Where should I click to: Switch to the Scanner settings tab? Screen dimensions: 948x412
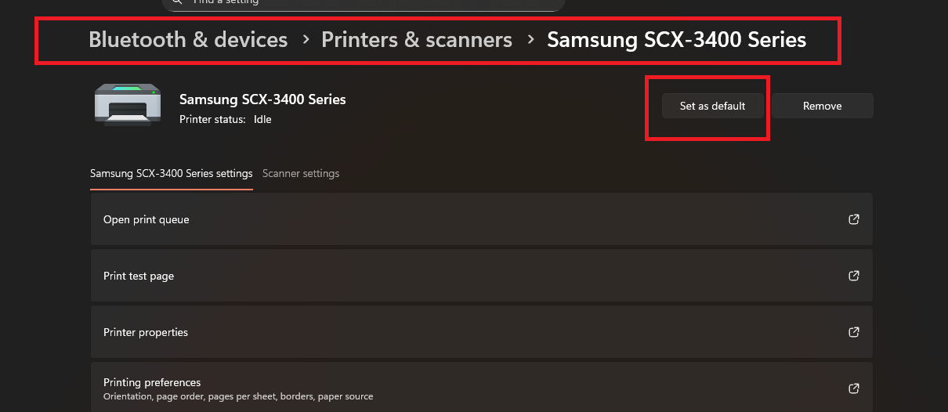(x=301, y=173)
